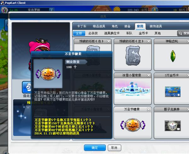The height and width of the screenshot is (154, 189).
Task: Confirm with the 确定 button
Action: [95, 148]
